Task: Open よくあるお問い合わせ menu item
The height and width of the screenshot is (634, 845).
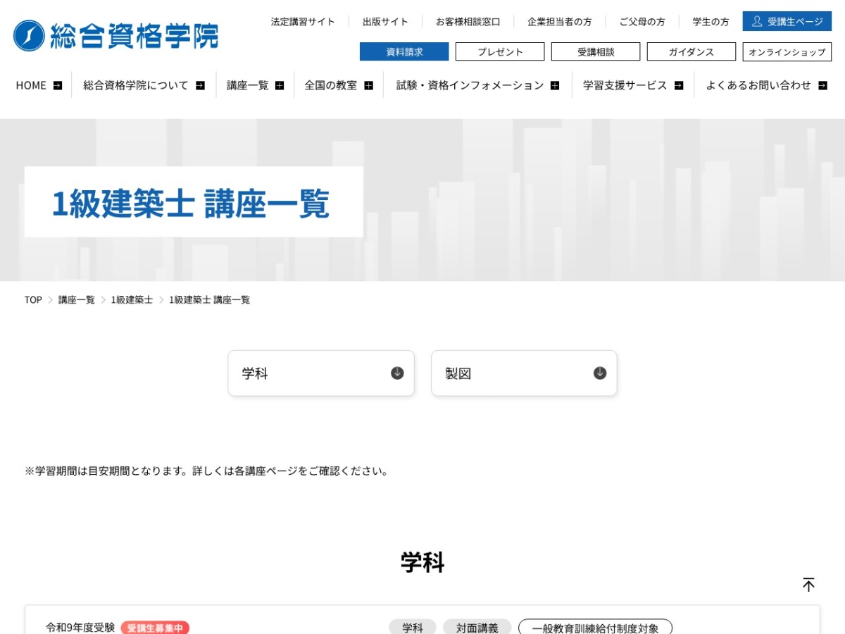Action: 767,85
